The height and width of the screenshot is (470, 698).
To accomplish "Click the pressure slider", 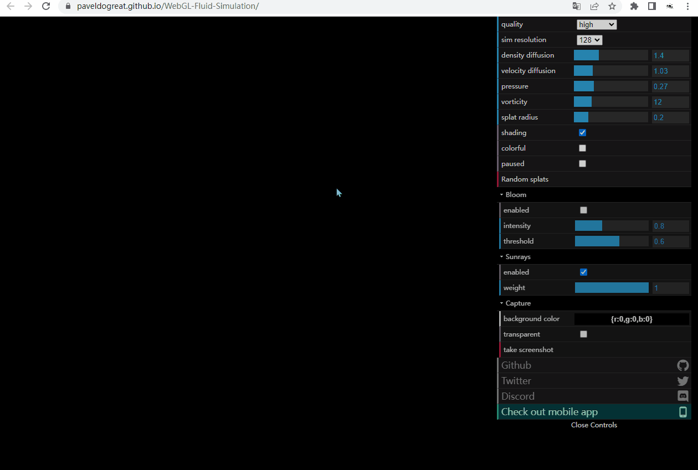I will click(611, 86).
